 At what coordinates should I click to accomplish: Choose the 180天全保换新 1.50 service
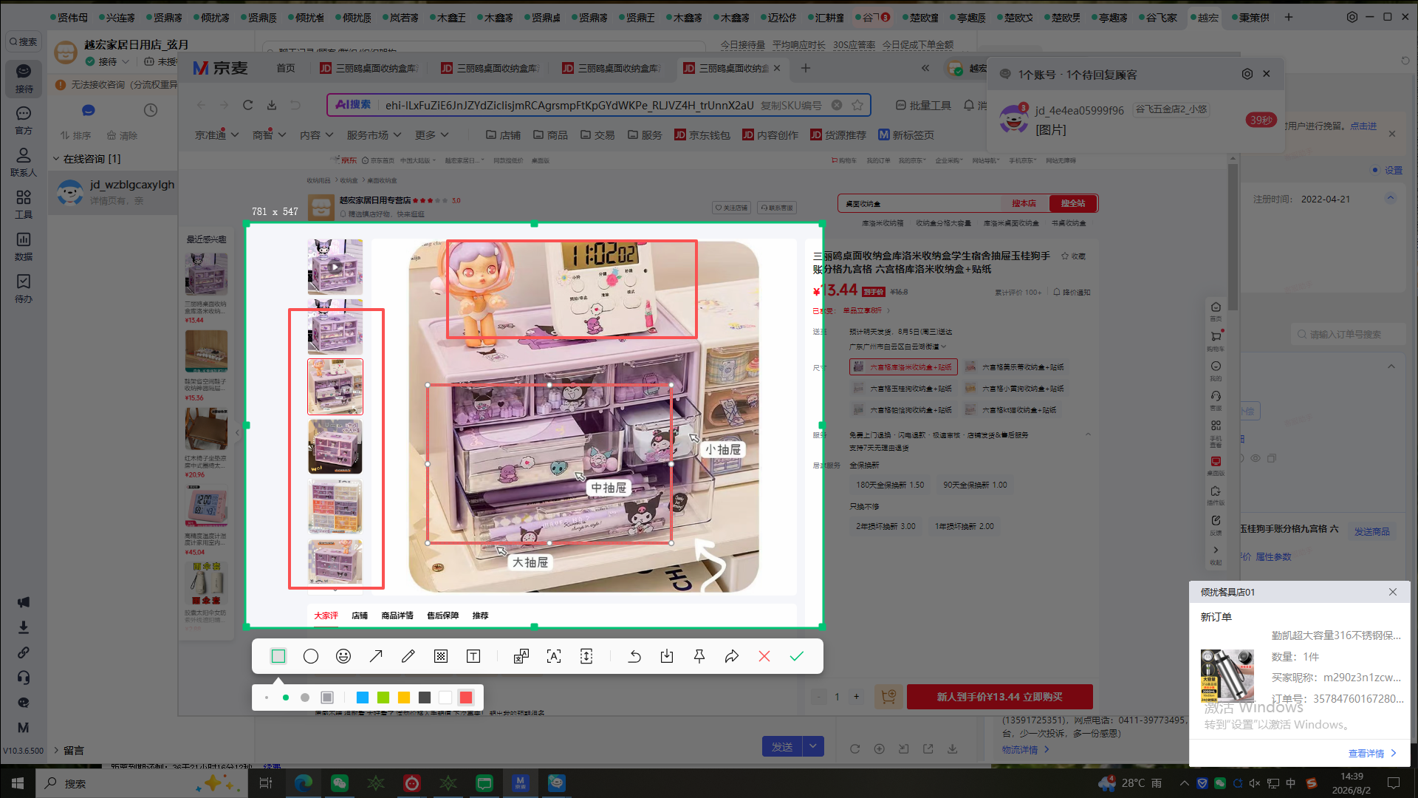pos(890,485)
